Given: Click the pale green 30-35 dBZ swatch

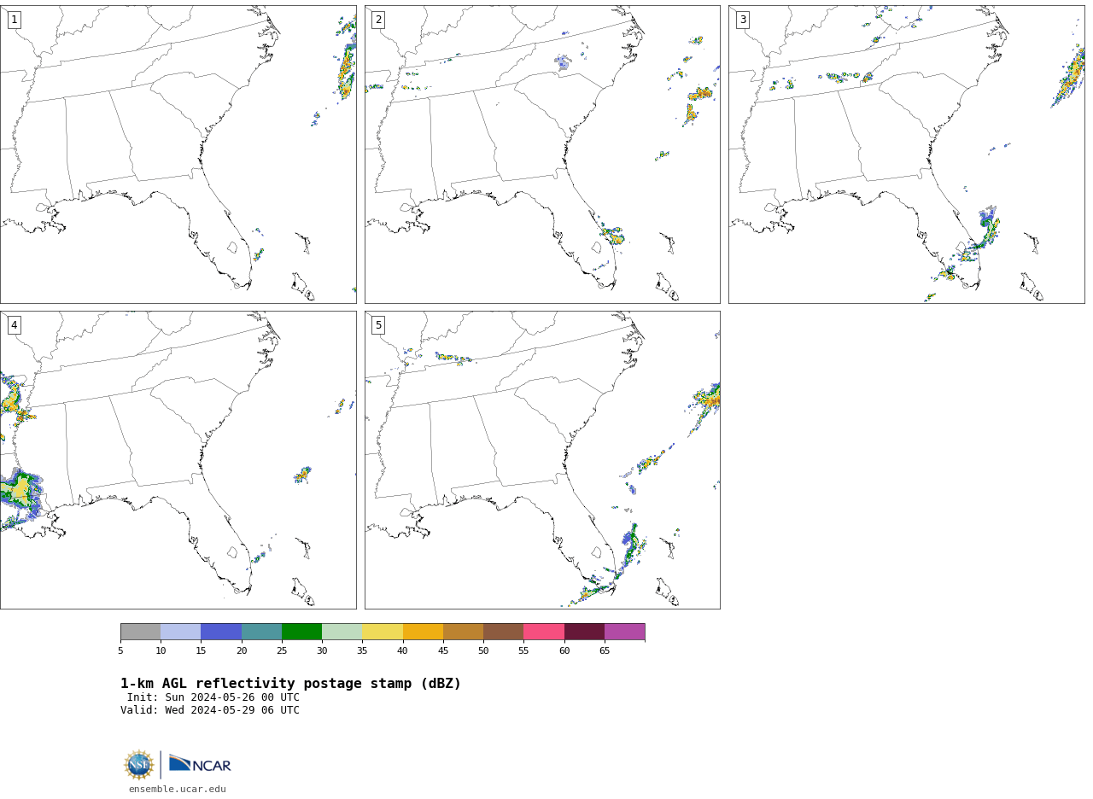Looking at the screenshot, I should (x=342, y=632).
